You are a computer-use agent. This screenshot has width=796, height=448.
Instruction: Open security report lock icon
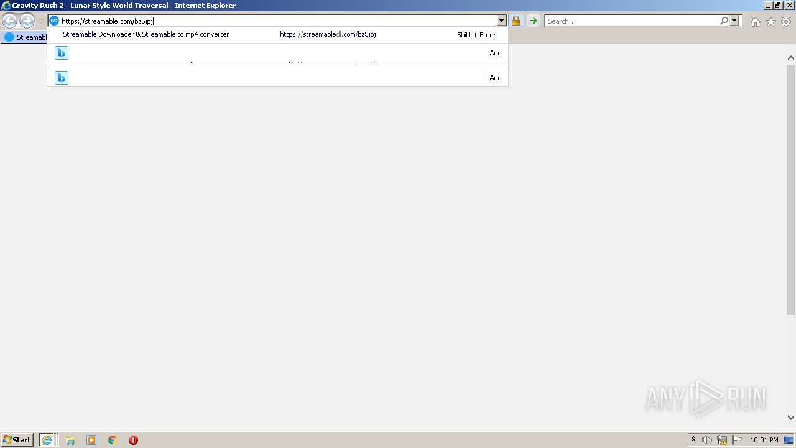point(516,21)
